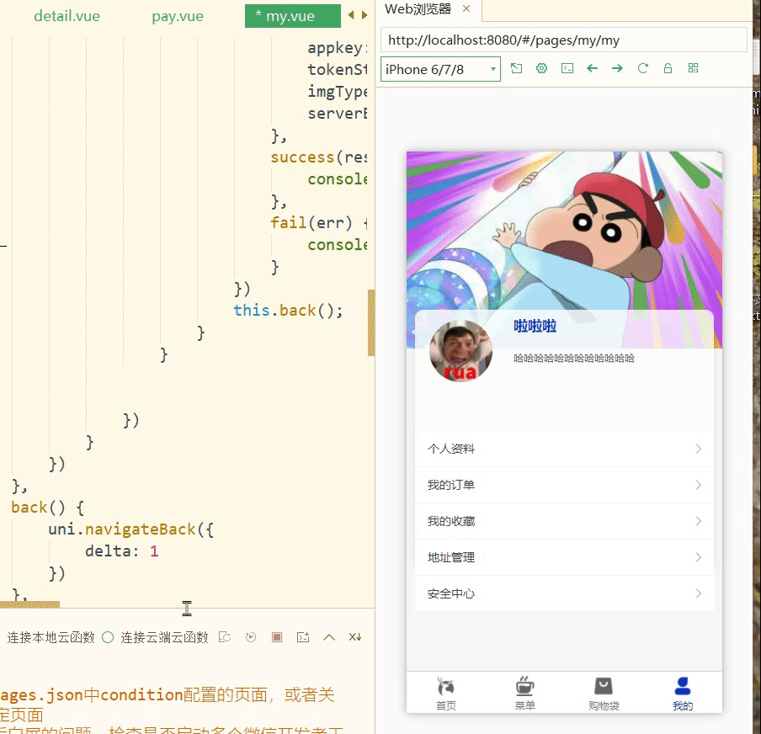Screen dimensions: 761x734
Task: Toggle the lock icon in browser toolbar
Action: pyautogui.click(x=668, y=68)
